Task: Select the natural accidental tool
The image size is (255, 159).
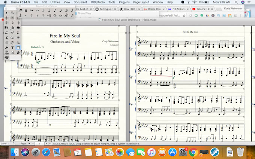Action: click(43, 15)
